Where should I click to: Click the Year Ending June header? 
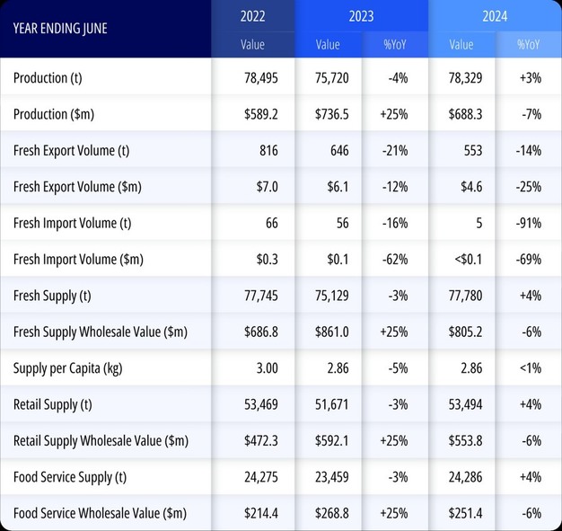pyautogui.click(x=60, y=28)
